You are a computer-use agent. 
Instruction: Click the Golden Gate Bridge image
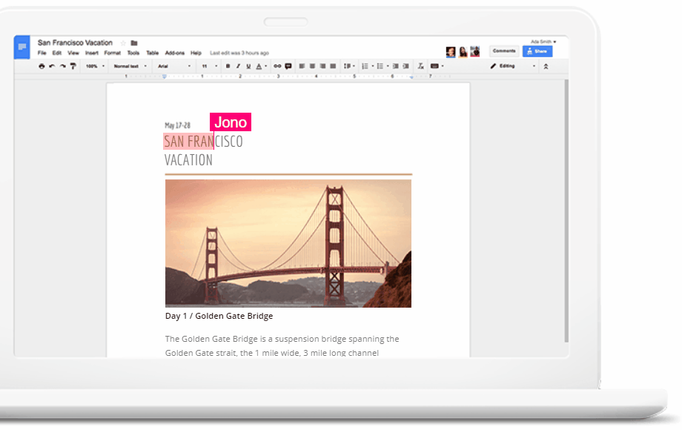click(288, 243)
